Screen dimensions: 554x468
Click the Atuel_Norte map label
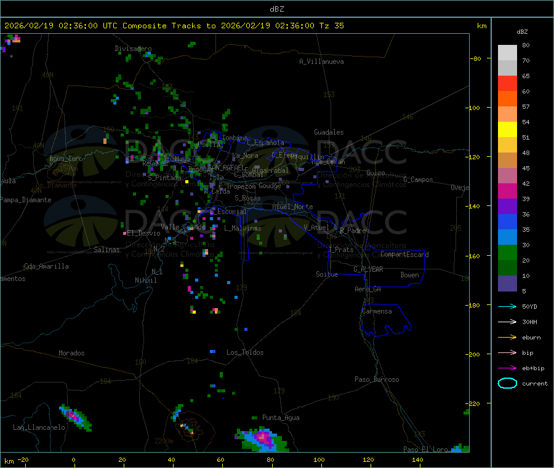(292, 207)
